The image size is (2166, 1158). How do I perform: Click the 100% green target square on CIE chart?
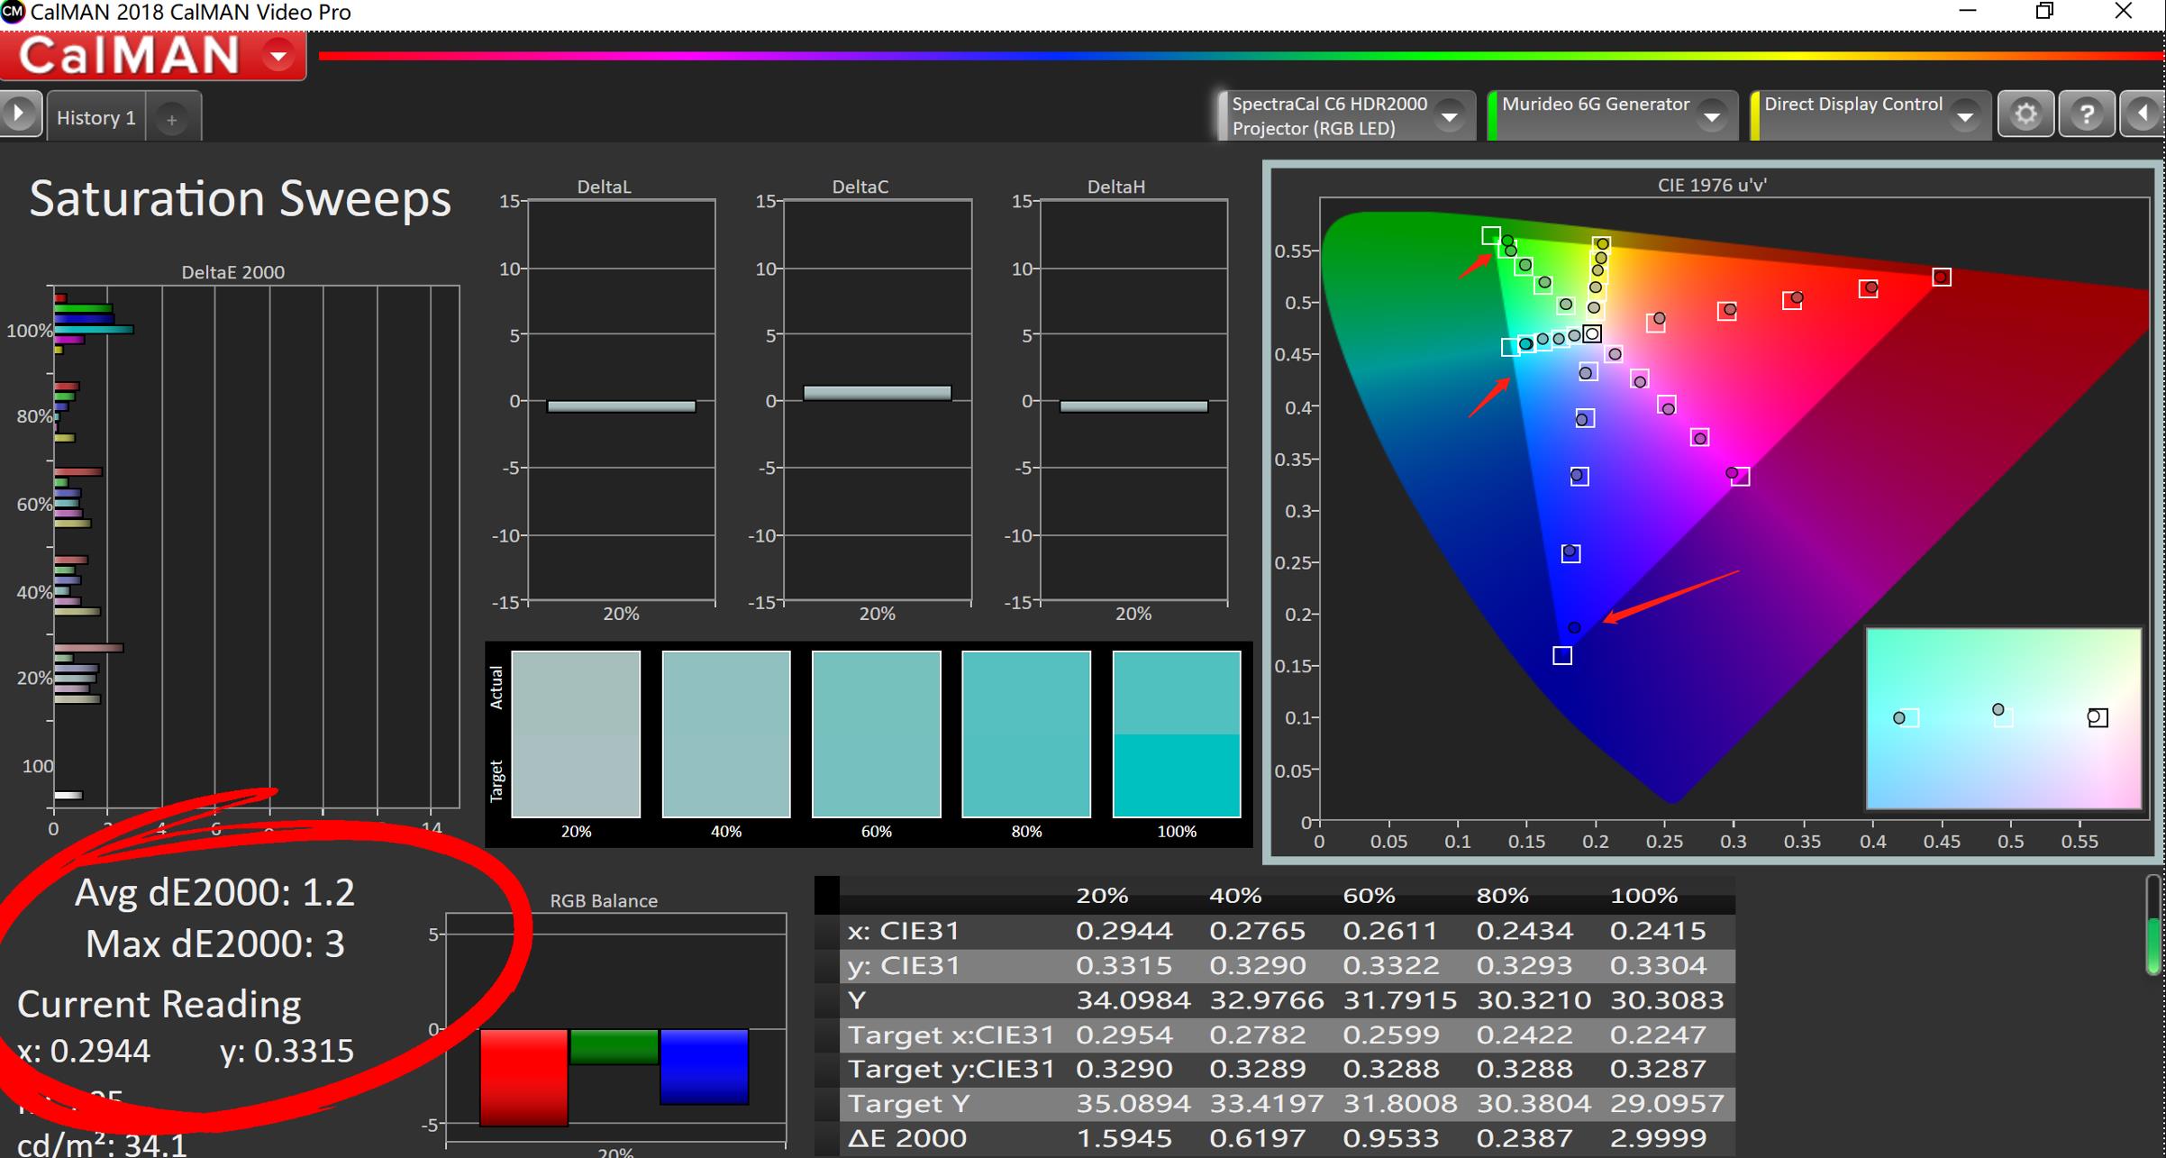(x=1490, y=236)
